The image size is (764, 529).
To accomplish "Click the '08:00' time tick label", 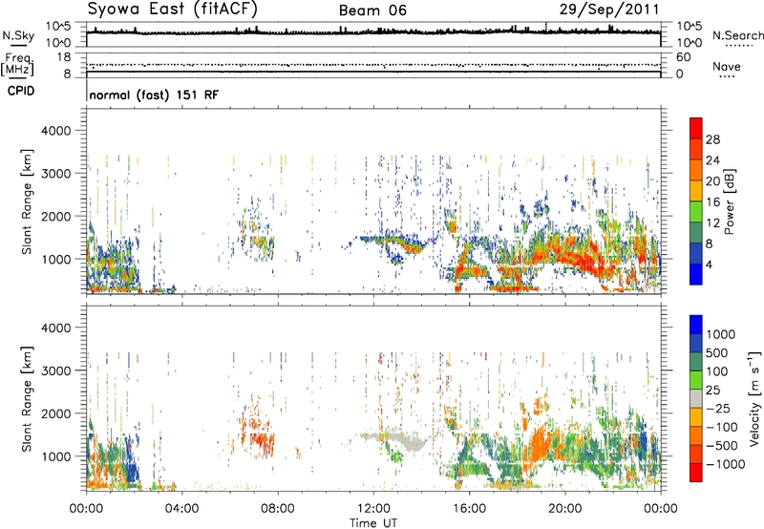I will (278, 509).
